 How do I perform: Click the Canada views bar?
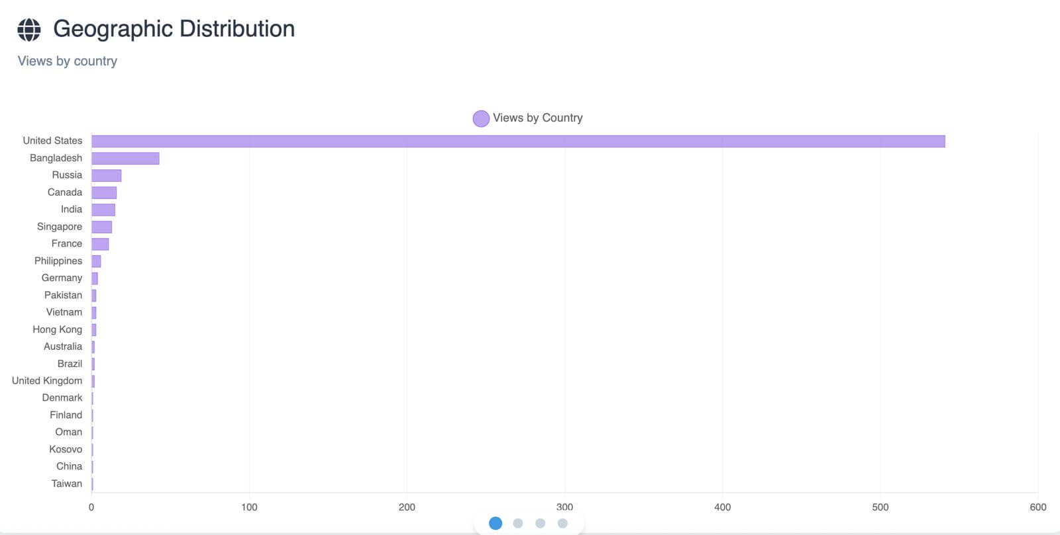104,192
